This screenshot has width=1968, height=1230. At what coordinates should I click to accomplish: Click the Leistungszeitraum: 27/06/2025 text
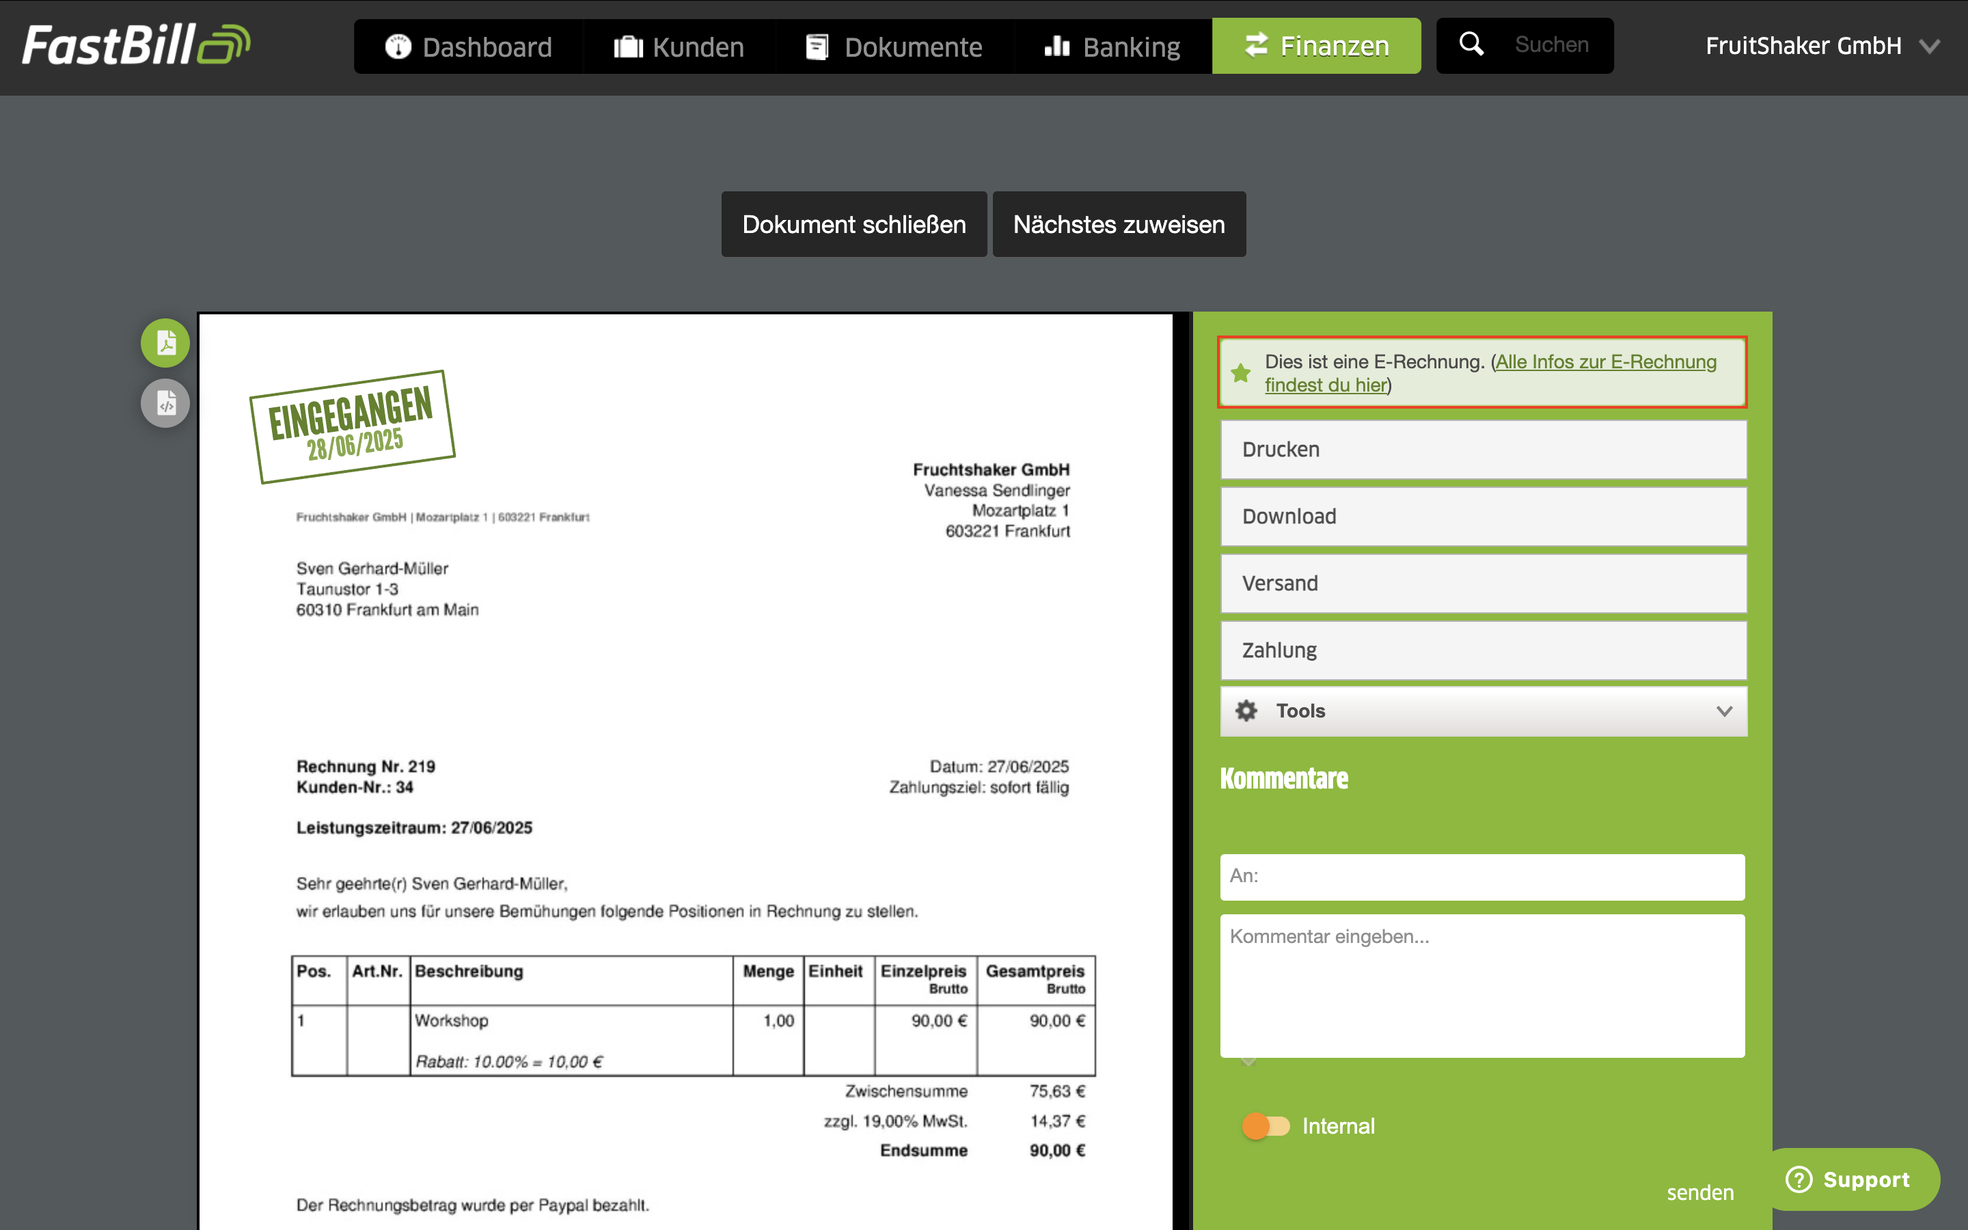(x=414, y=828)
